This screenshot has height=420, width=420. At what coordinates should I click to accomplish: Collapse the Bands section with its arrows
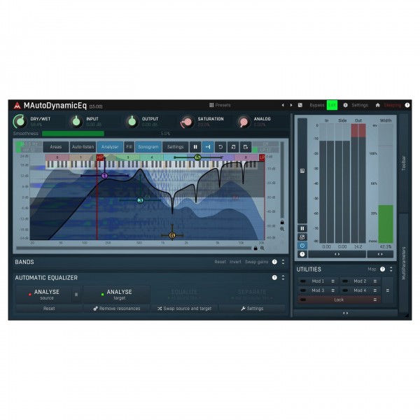pos(283,262)
